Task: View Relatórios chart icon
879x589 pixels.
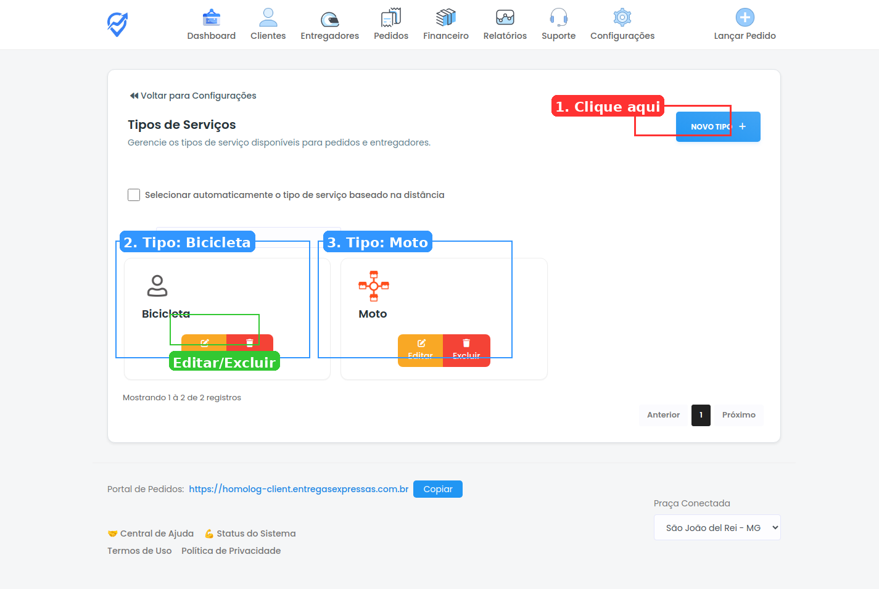Action: [x=505, y=17]
